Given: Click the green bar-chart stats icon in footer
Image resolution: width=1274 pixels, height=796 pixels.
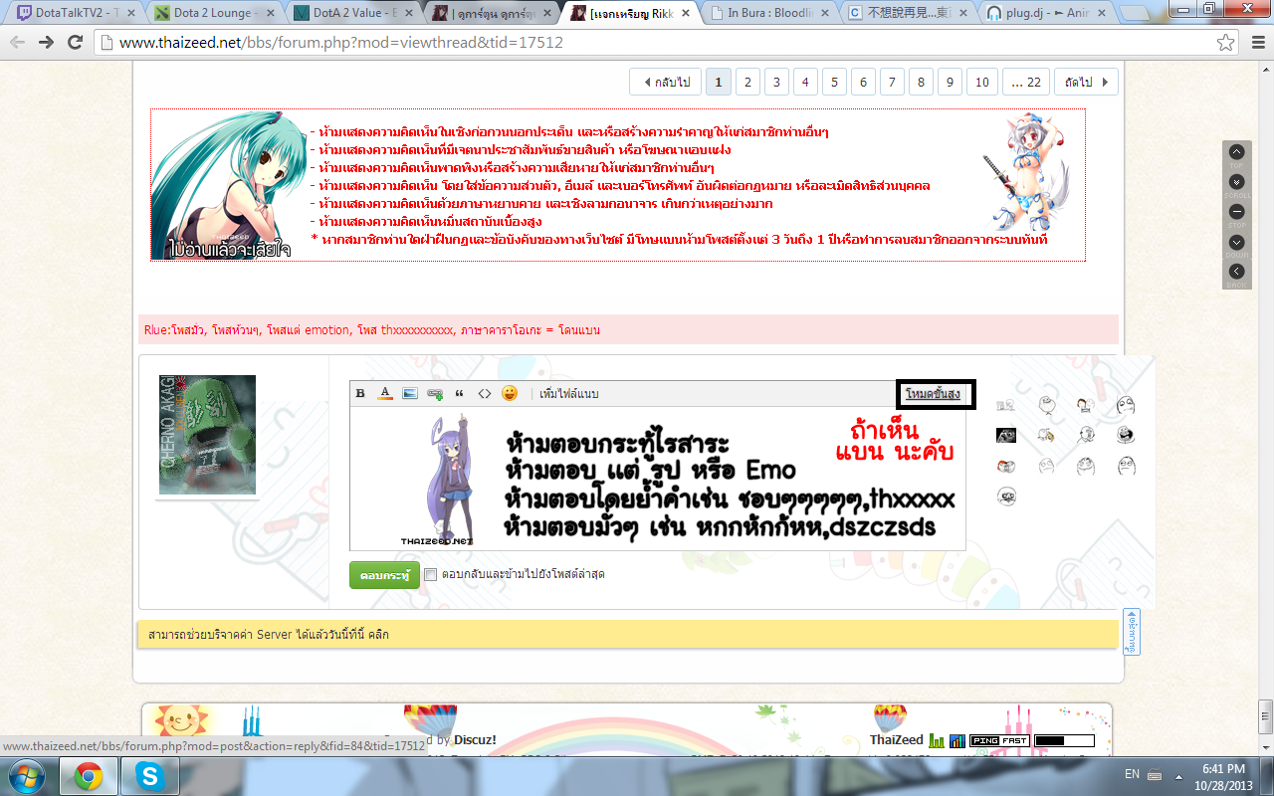Looking at the screenshot, I should [x=937, y=740].
